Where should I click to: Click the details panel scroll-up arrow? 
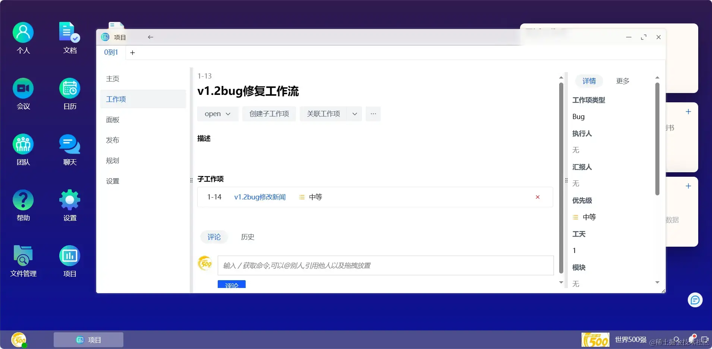(x=657, y=77)
